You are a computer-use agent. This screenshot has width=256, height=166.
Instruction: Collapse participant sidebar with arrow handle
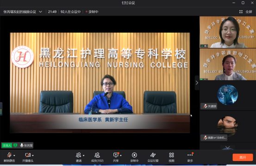[197, 83]
